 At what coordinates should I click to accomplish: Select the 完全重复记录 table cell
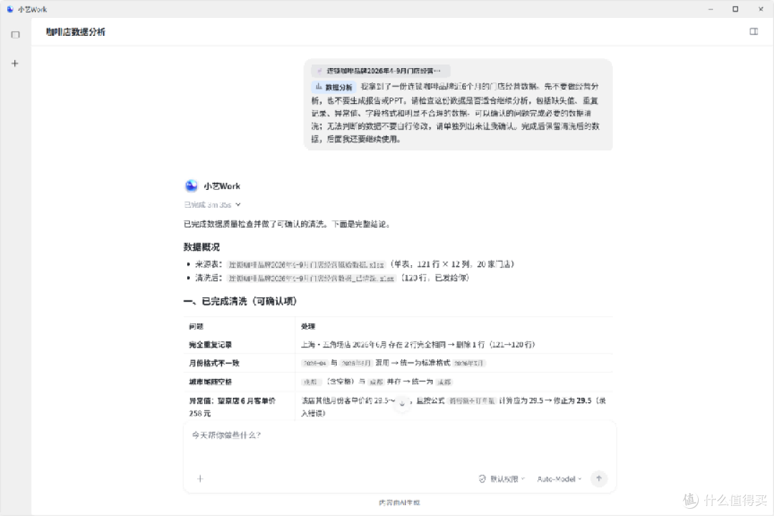[x=239, y=345]
